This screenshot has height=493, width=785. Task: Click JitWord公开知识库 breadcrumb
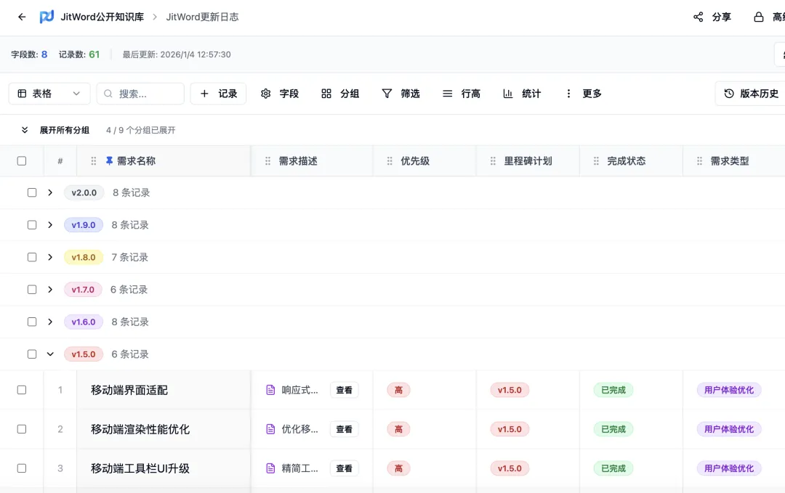(102, 17)
